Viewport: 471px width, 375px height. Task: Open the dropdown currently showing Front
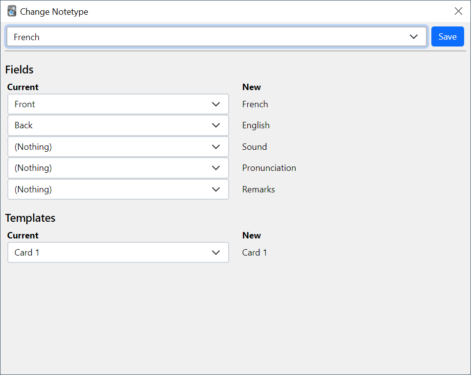[118, 104]
